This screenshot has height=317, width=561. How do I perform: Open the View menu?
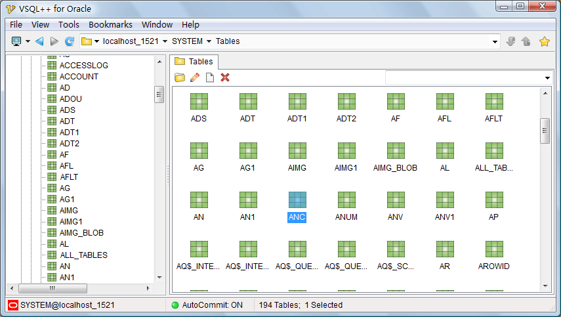(40, 25)
